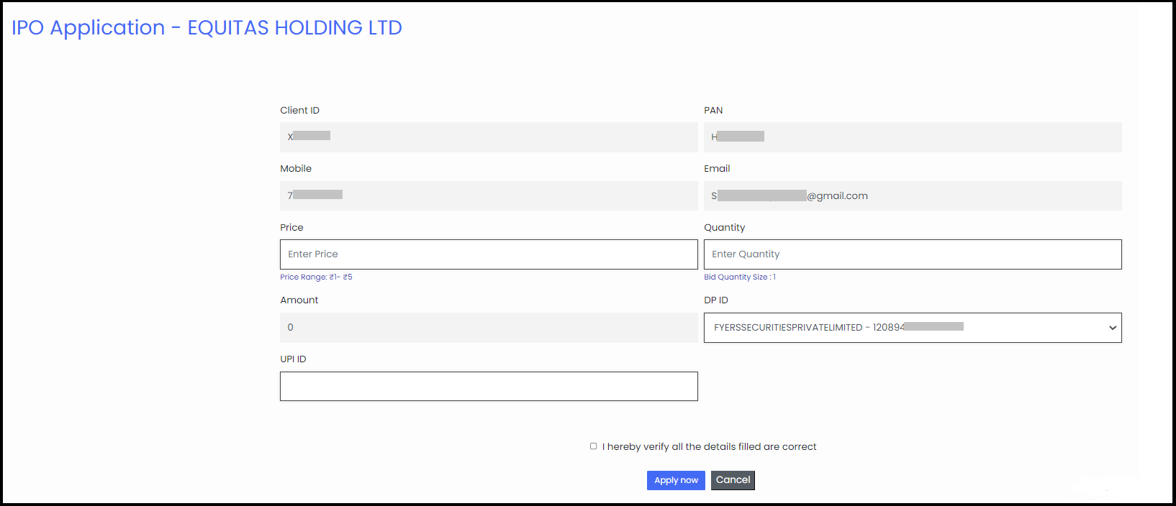Viewport: 1176px width, 506px height.
Task: Select the PAN field
Action: [x=913, y=137]
